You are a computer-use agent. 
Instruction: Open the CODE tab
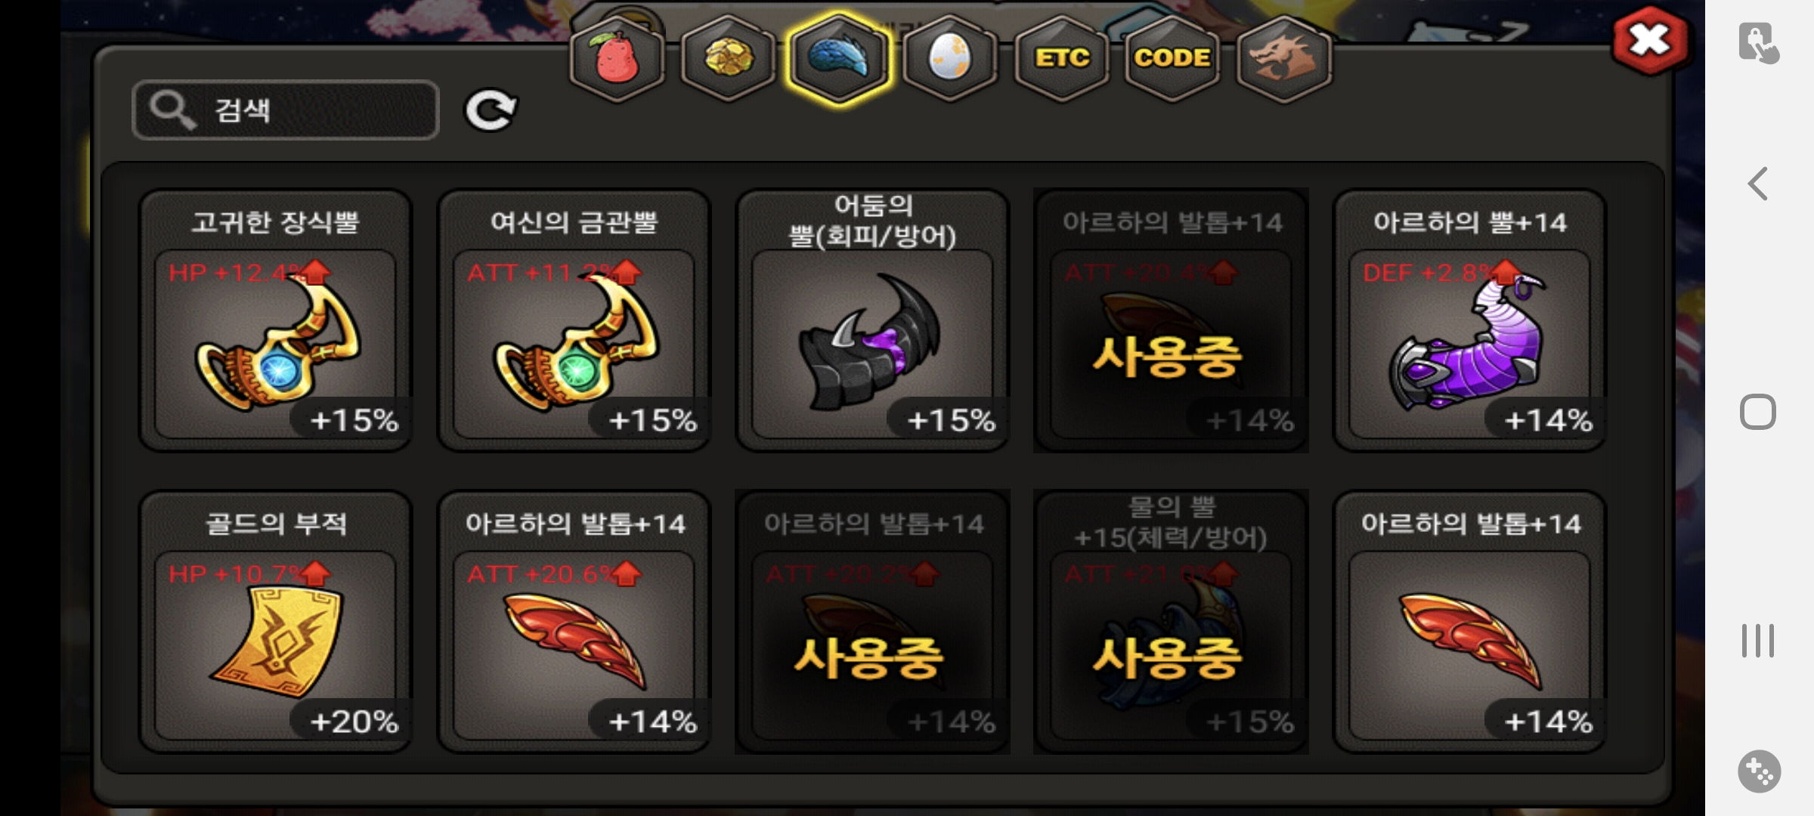click(x=1172, y=59)
